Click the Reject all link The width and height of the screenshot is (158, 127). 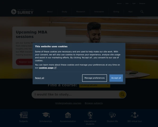click(x=39, y=78)
